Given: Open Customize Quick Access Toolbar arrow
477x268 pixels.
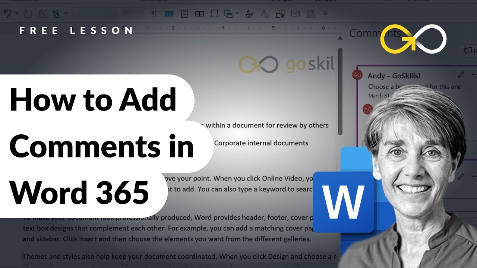Looking at the screenshot, I should (325, 14).
